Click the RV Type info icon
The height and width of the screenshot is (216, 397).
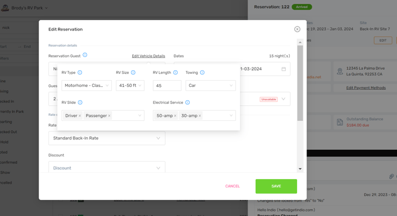point(80,73)
